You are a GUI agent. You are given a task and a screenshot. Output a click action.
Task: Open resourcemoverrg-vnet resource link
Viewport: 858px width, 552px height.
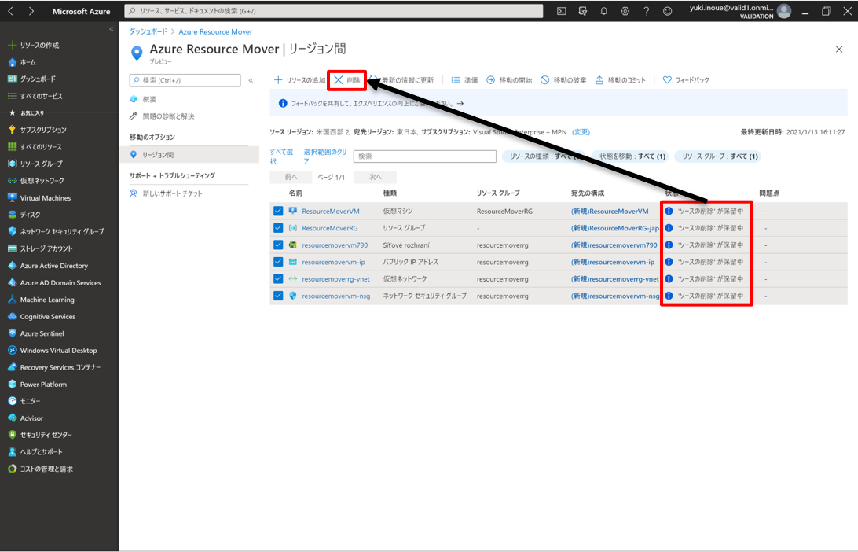pos(335,279)
